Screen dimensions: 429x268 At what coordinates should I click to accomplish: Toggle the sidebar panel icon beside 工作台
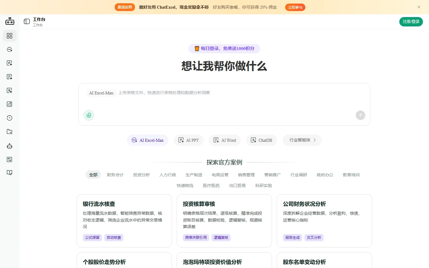coord(27,21)
